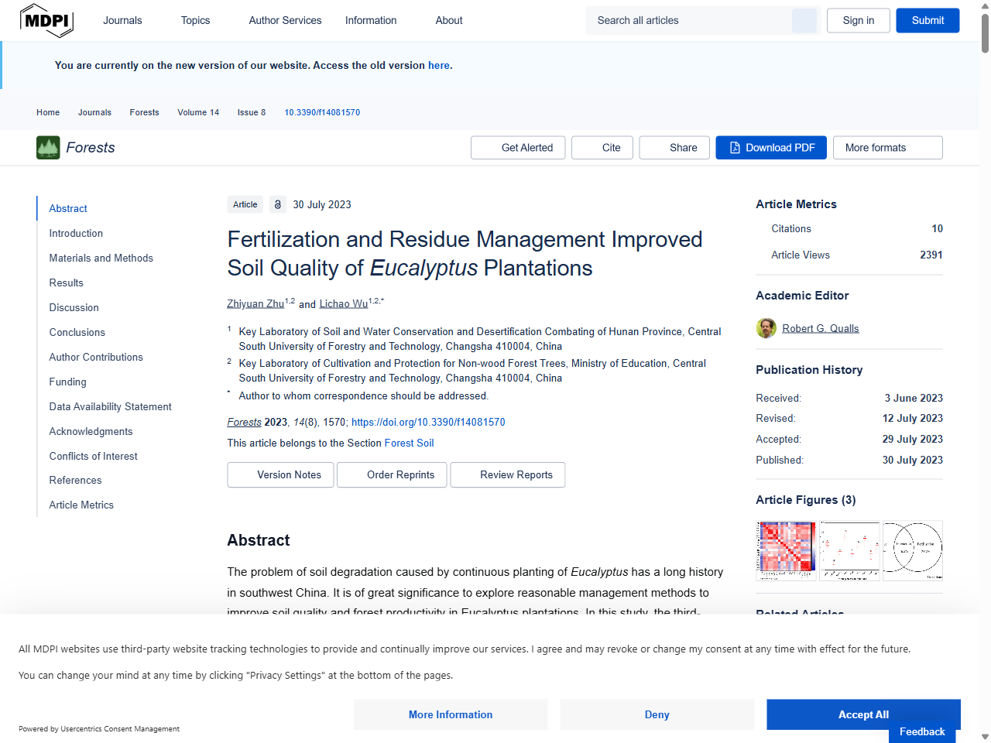Follow the article DOI link

[428, 422]
